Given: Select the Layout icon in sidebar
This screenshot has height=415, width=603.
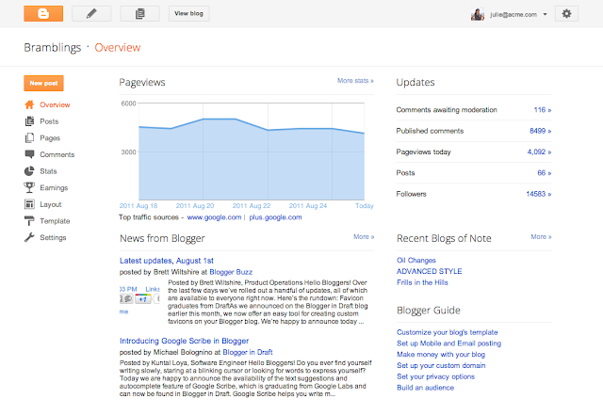Looking at the screenshot, I should [30, 204].
